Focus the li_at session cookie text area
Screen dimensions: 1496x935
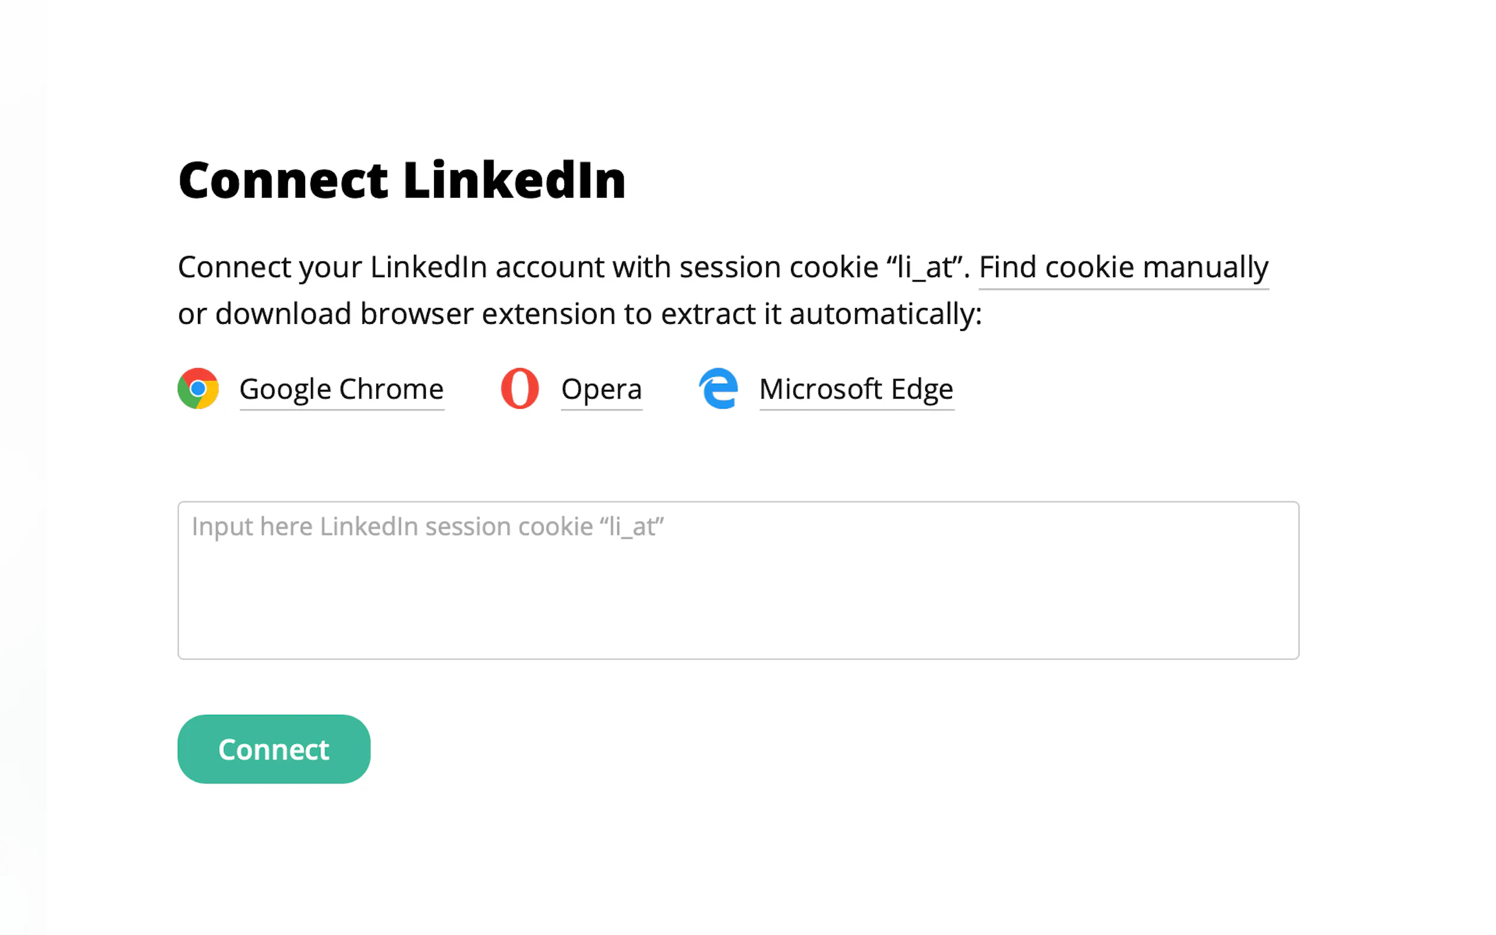click(738, 580)
